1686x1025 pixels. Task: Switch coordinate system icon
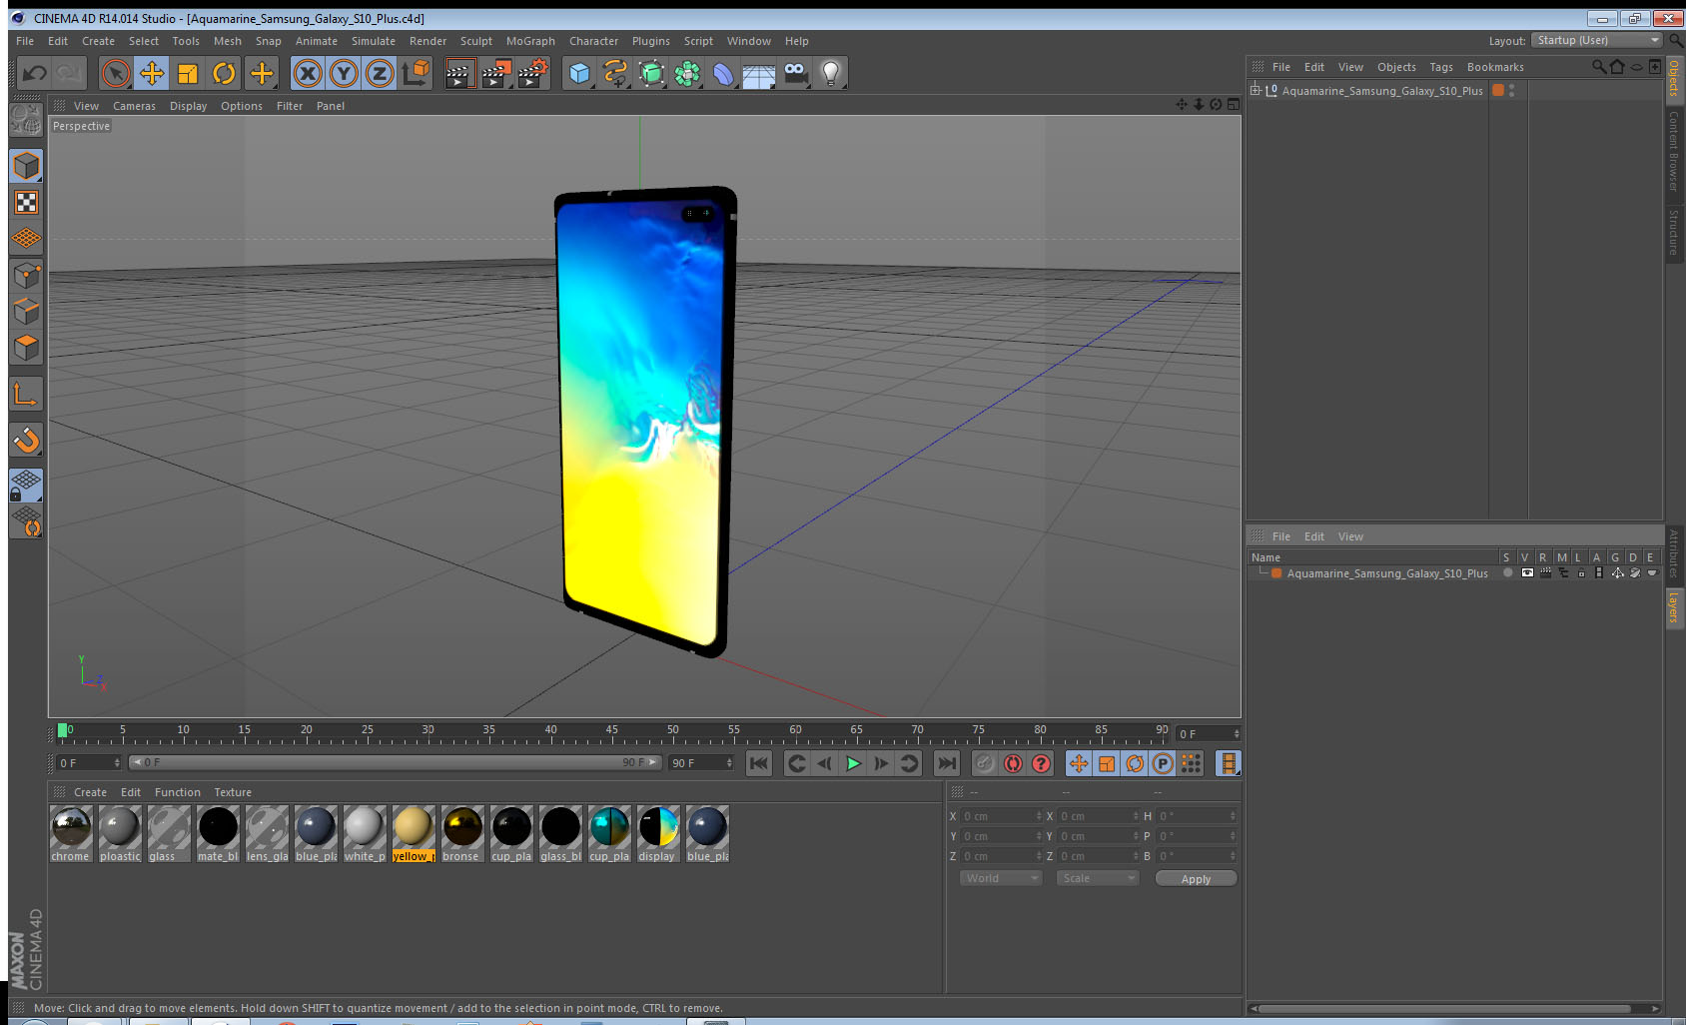(416, 73)
